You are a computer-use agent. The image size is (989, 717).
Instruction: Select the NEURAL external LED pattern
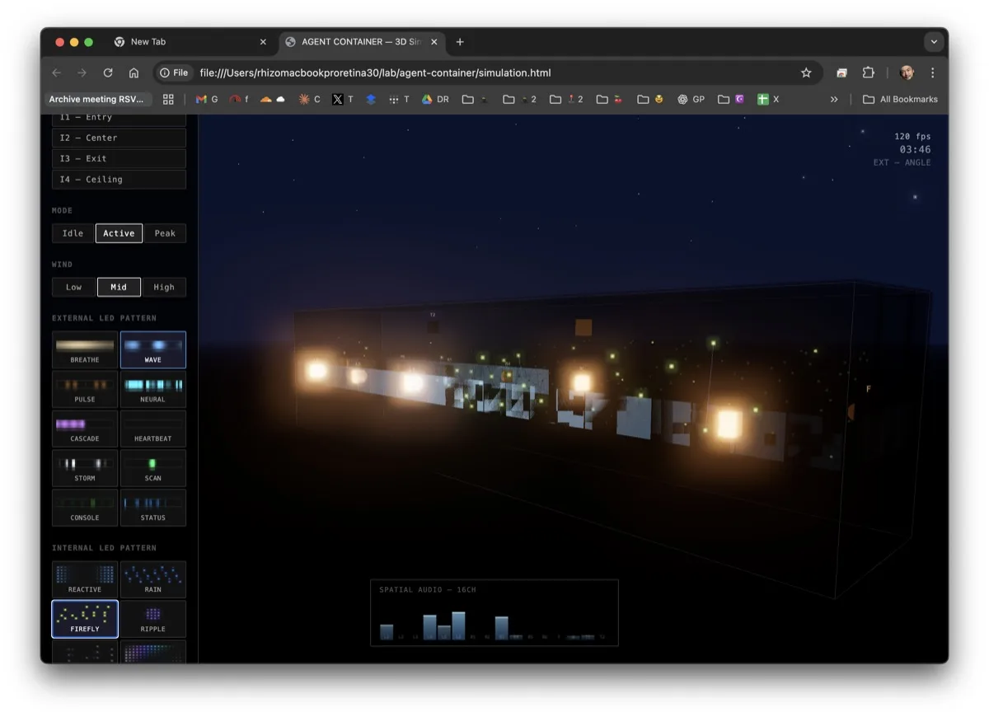(153, 389)
